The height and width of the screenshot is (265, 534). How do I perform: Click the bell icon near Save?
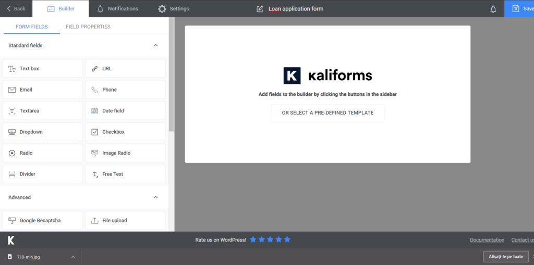coord(493,9)
